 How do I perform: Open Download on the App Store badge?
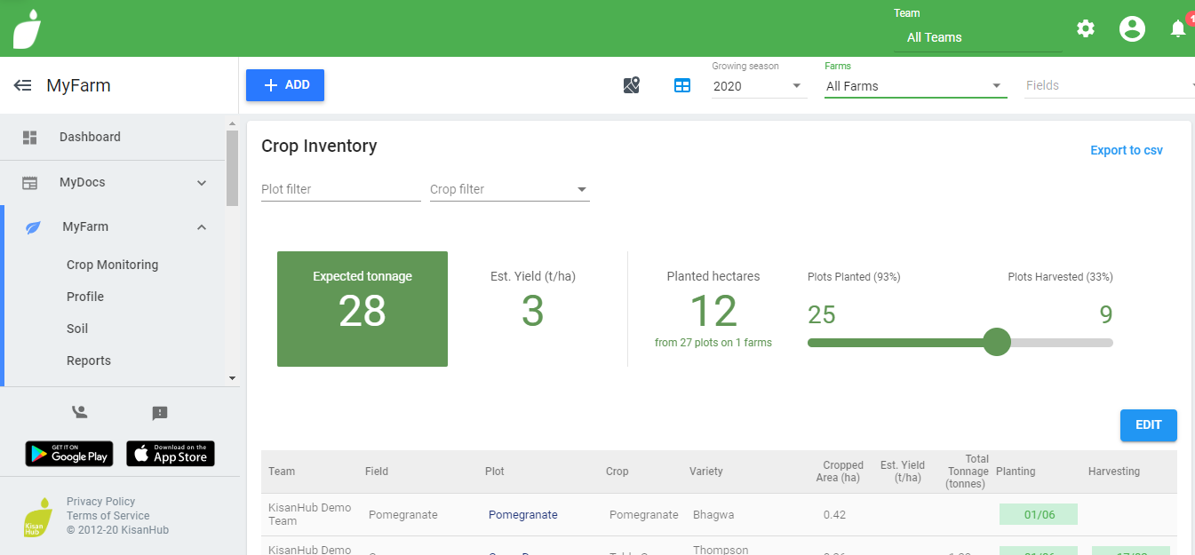click(x=171, y=454)
